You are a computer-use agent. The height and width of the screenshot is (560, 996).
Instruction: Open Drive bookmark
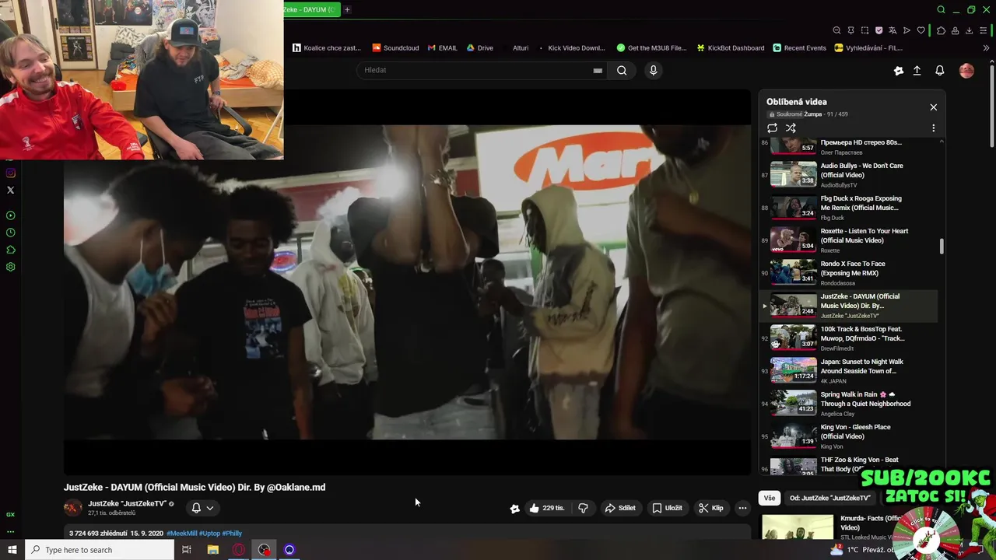point(479,47)
